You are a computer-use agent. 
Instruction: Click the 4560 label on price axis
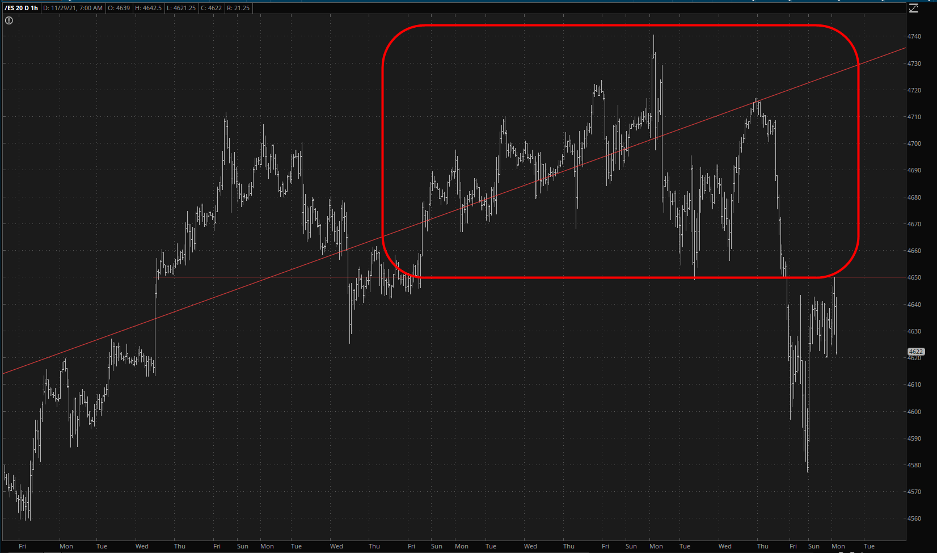914,518
